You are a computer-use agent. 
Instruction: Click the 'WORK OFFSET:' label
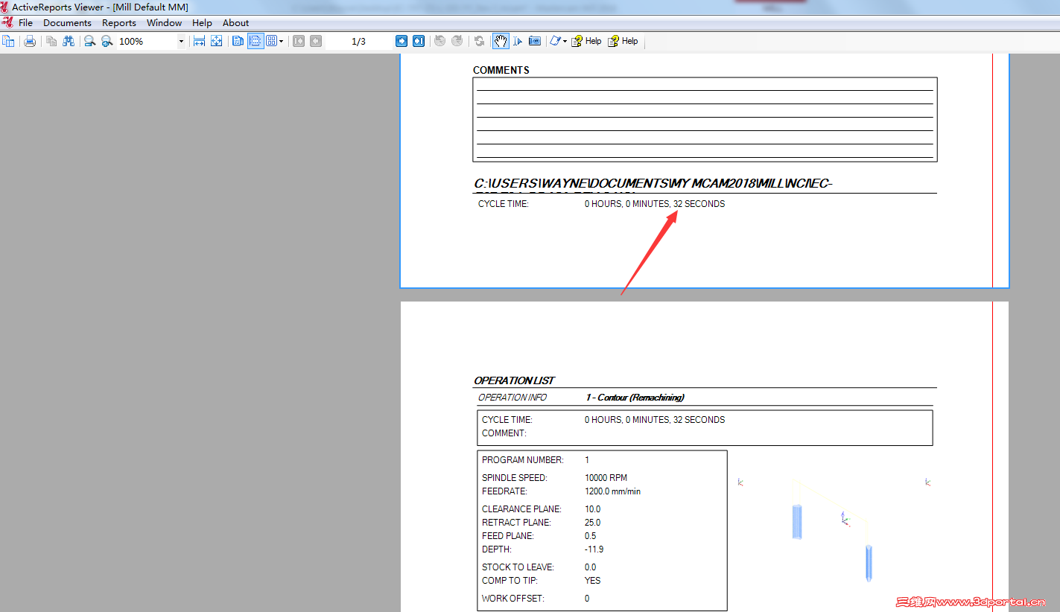pos(513,599)
